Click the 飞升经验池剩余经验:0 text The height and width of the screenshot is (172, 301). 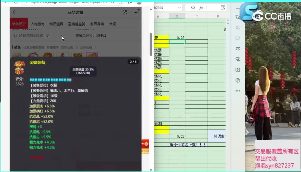[30, 35]
